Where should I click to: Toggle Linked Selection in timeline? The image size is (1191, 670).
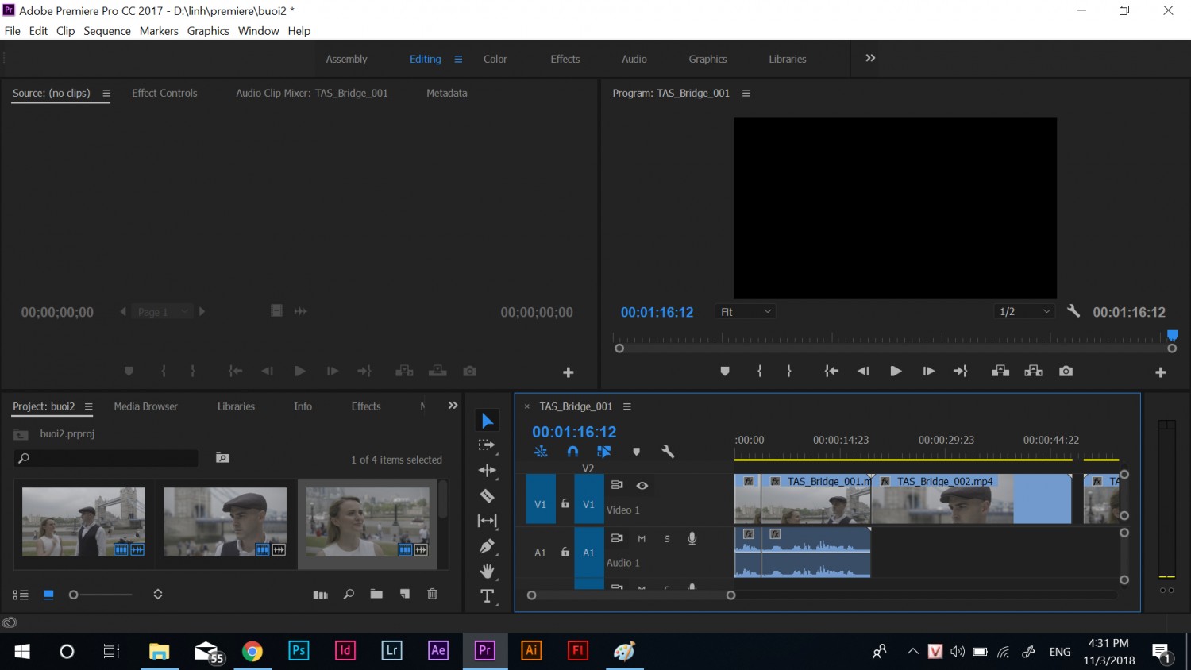point(604,452)
